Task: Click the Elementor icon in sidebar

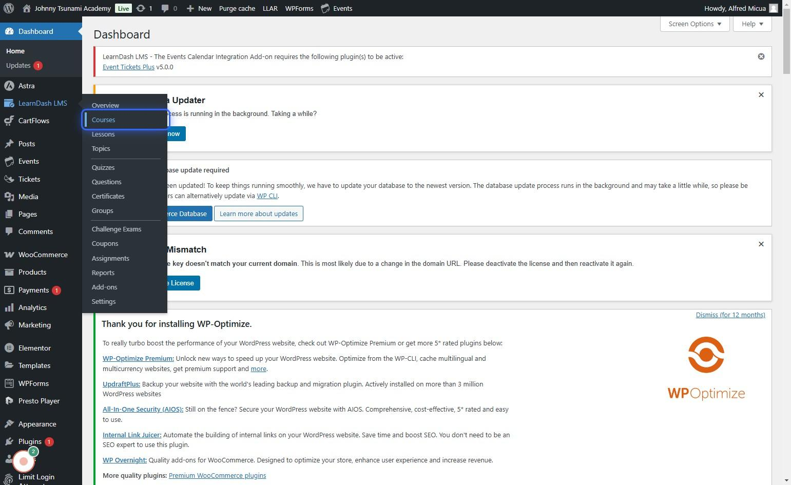Action: click(x=9, y=348)
